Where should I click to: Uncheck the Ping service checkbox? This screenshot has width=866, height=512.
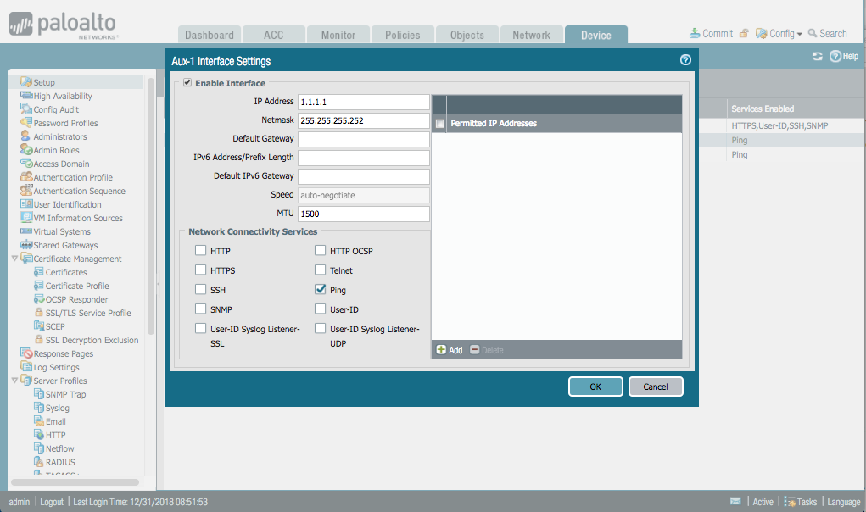321,289
